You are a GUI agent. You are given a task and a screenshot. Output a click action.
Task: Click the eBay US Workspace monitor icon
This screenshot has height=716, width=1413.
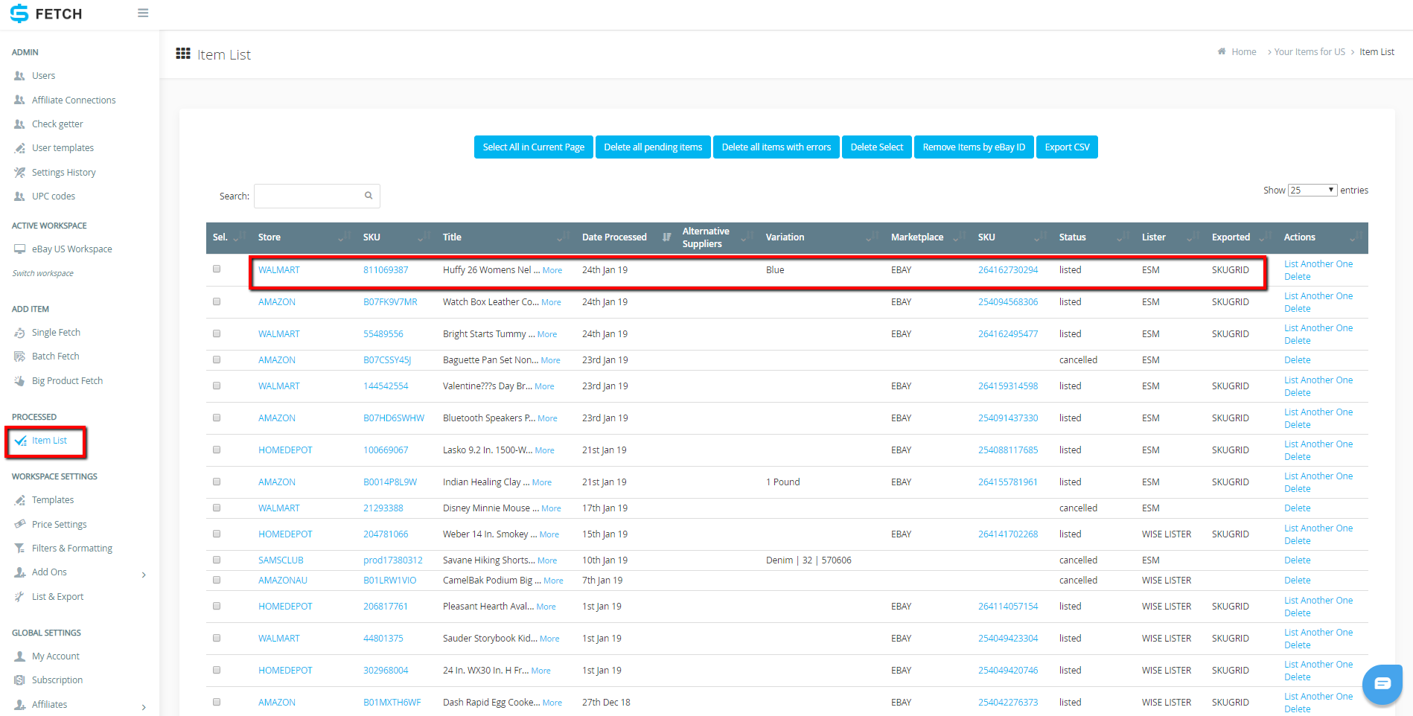tap(20, 249)
